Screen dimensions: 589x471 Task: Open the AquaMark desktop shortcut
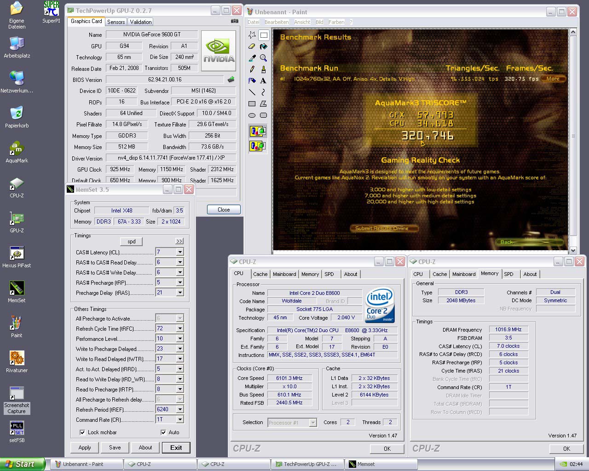[17, 152]
